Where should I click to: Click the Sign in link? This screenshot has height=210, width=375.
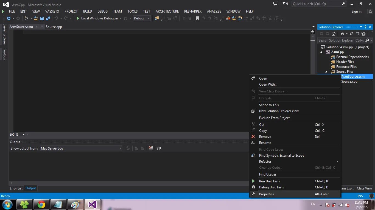(x=356, y=11)
